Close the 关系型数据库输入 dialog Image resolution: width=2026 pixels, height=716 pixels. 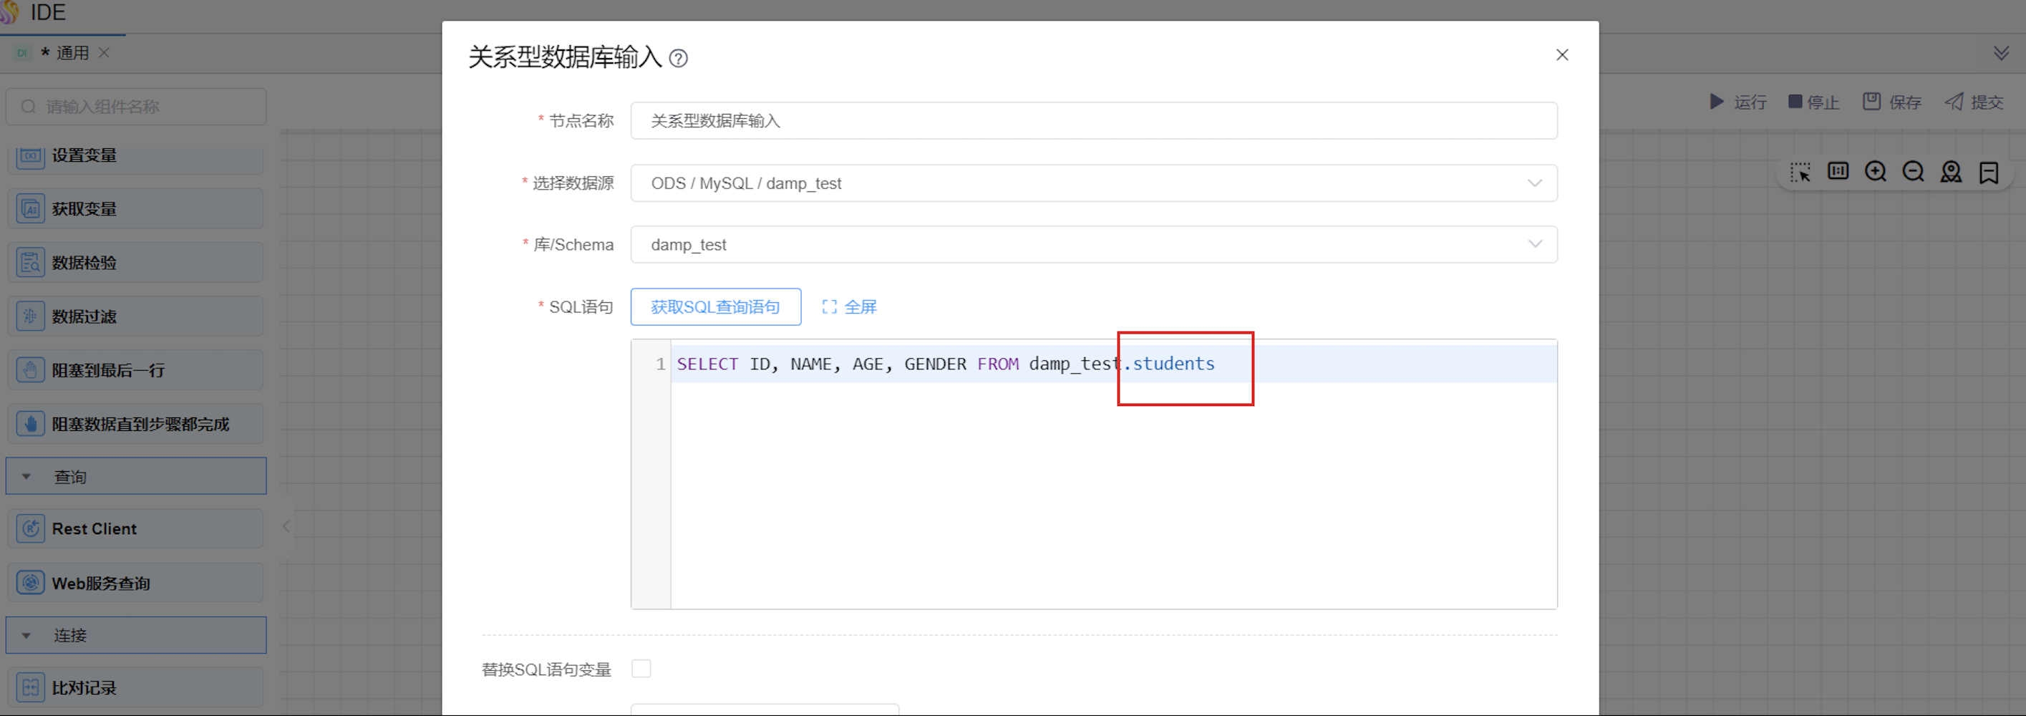(1562, 55)
